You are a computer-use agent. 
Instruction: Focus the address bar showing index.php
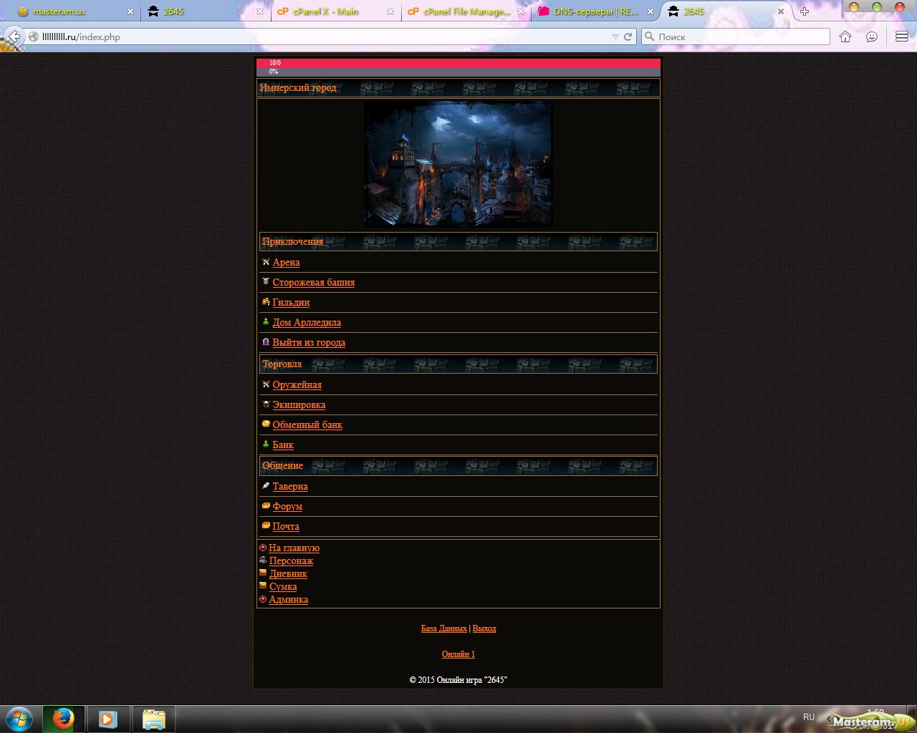click(x=322, y=37)
